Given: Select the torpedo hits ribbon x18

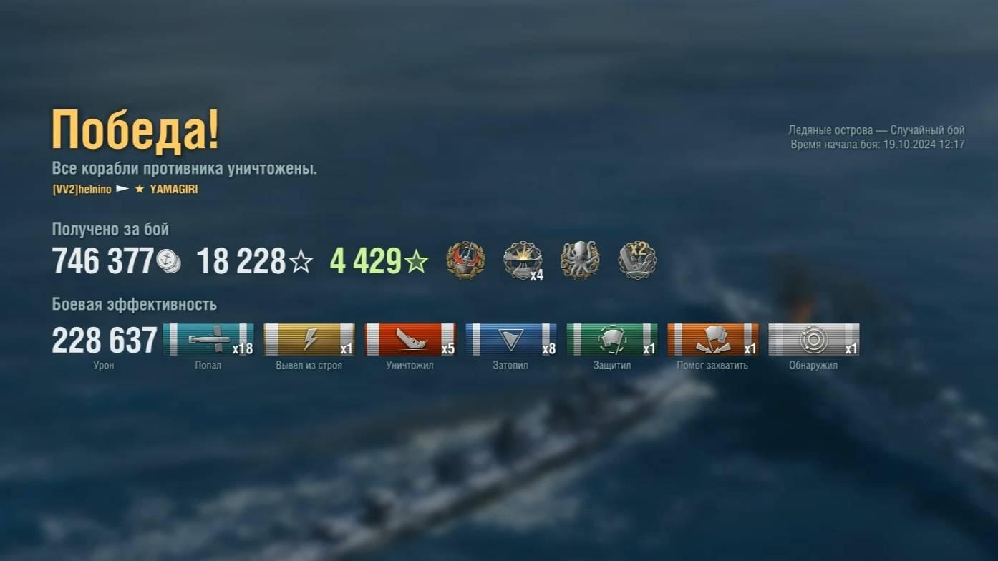Looking at the screenshot, I should pyautogui.click(x=208, y=339).
